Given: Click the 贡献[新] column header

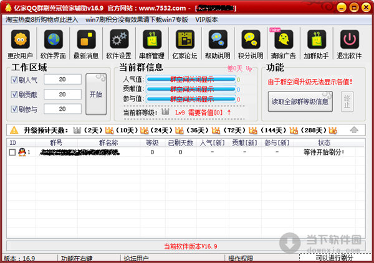Looking at the screenshot, I should click(245, 143).
